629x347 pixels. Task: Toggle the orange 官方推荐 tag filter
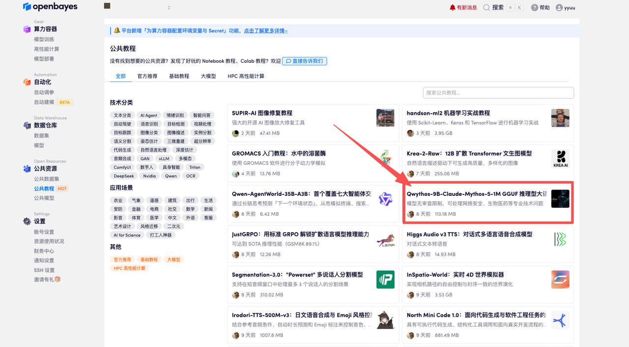[x=122, y=260]
